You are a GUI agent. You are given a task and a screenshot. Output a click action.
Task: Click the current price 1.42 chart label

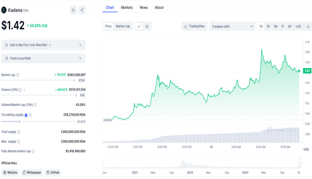[x=307, y=71]
